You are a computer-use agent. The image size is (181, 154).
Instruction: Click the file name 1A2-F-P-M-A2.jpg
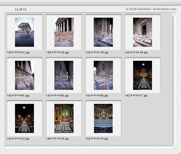coord(57,52)
